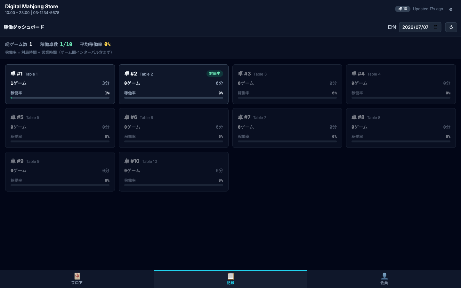Open the 卓 #9 Table 9 card
The height and width of the screenshot is (288, 461).
point(60,172)
